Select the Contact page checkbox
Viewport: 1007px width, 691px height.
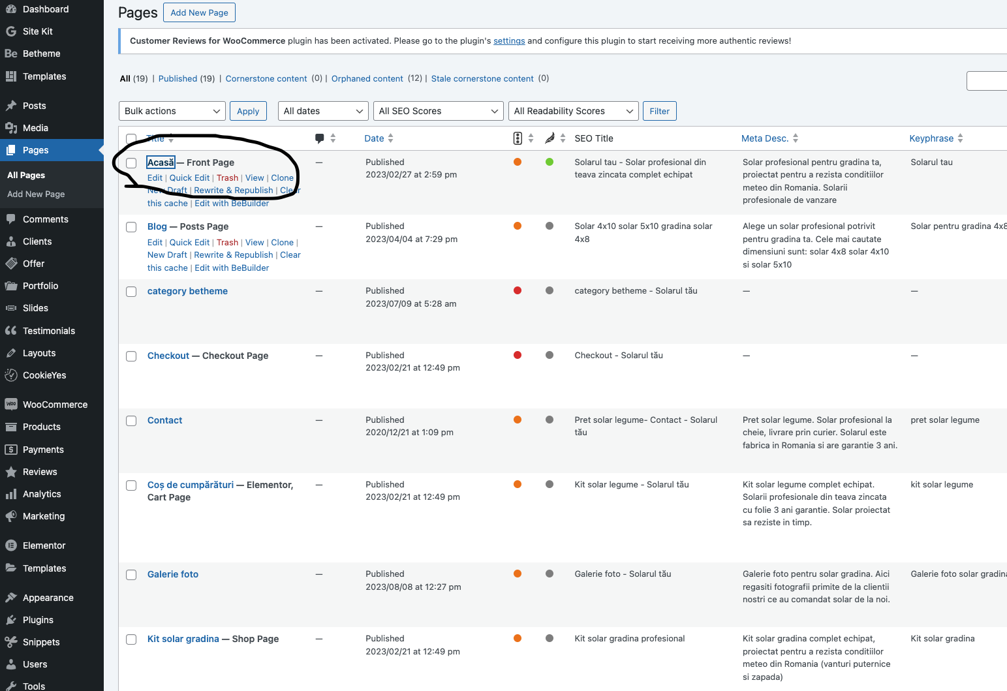131,421
